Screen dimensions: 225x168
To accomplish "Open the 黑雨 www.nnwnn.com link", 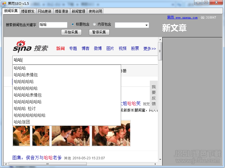I will pyautogui.click(x=182, y=17).
